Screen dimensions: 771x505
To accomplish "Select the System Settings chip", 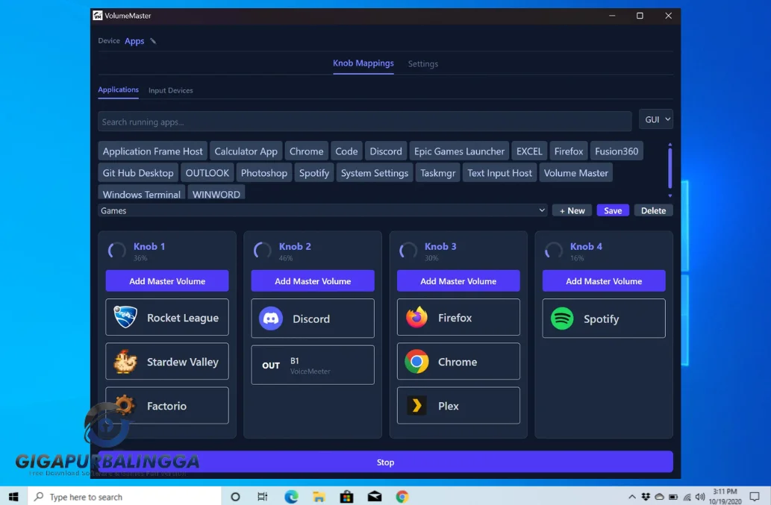I will click(x=375, y=173).
